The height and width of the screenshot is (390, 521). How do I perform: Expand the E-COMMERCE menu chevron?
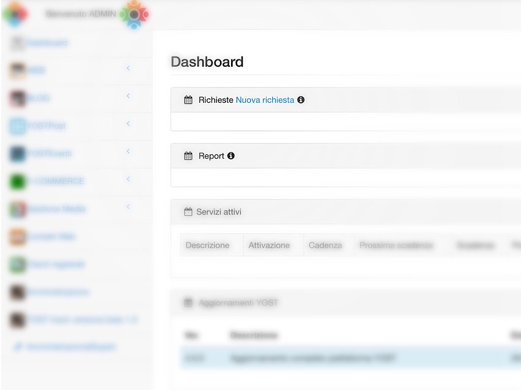point(128,179)
